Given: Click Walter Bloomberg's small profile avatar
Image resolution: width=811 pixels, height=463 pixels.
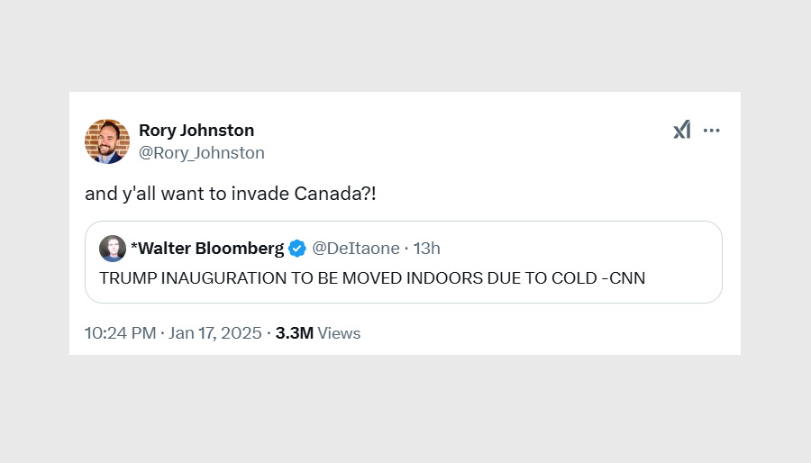Looking at the screenshot, I should pyautogui.click(x=113, y=249).
